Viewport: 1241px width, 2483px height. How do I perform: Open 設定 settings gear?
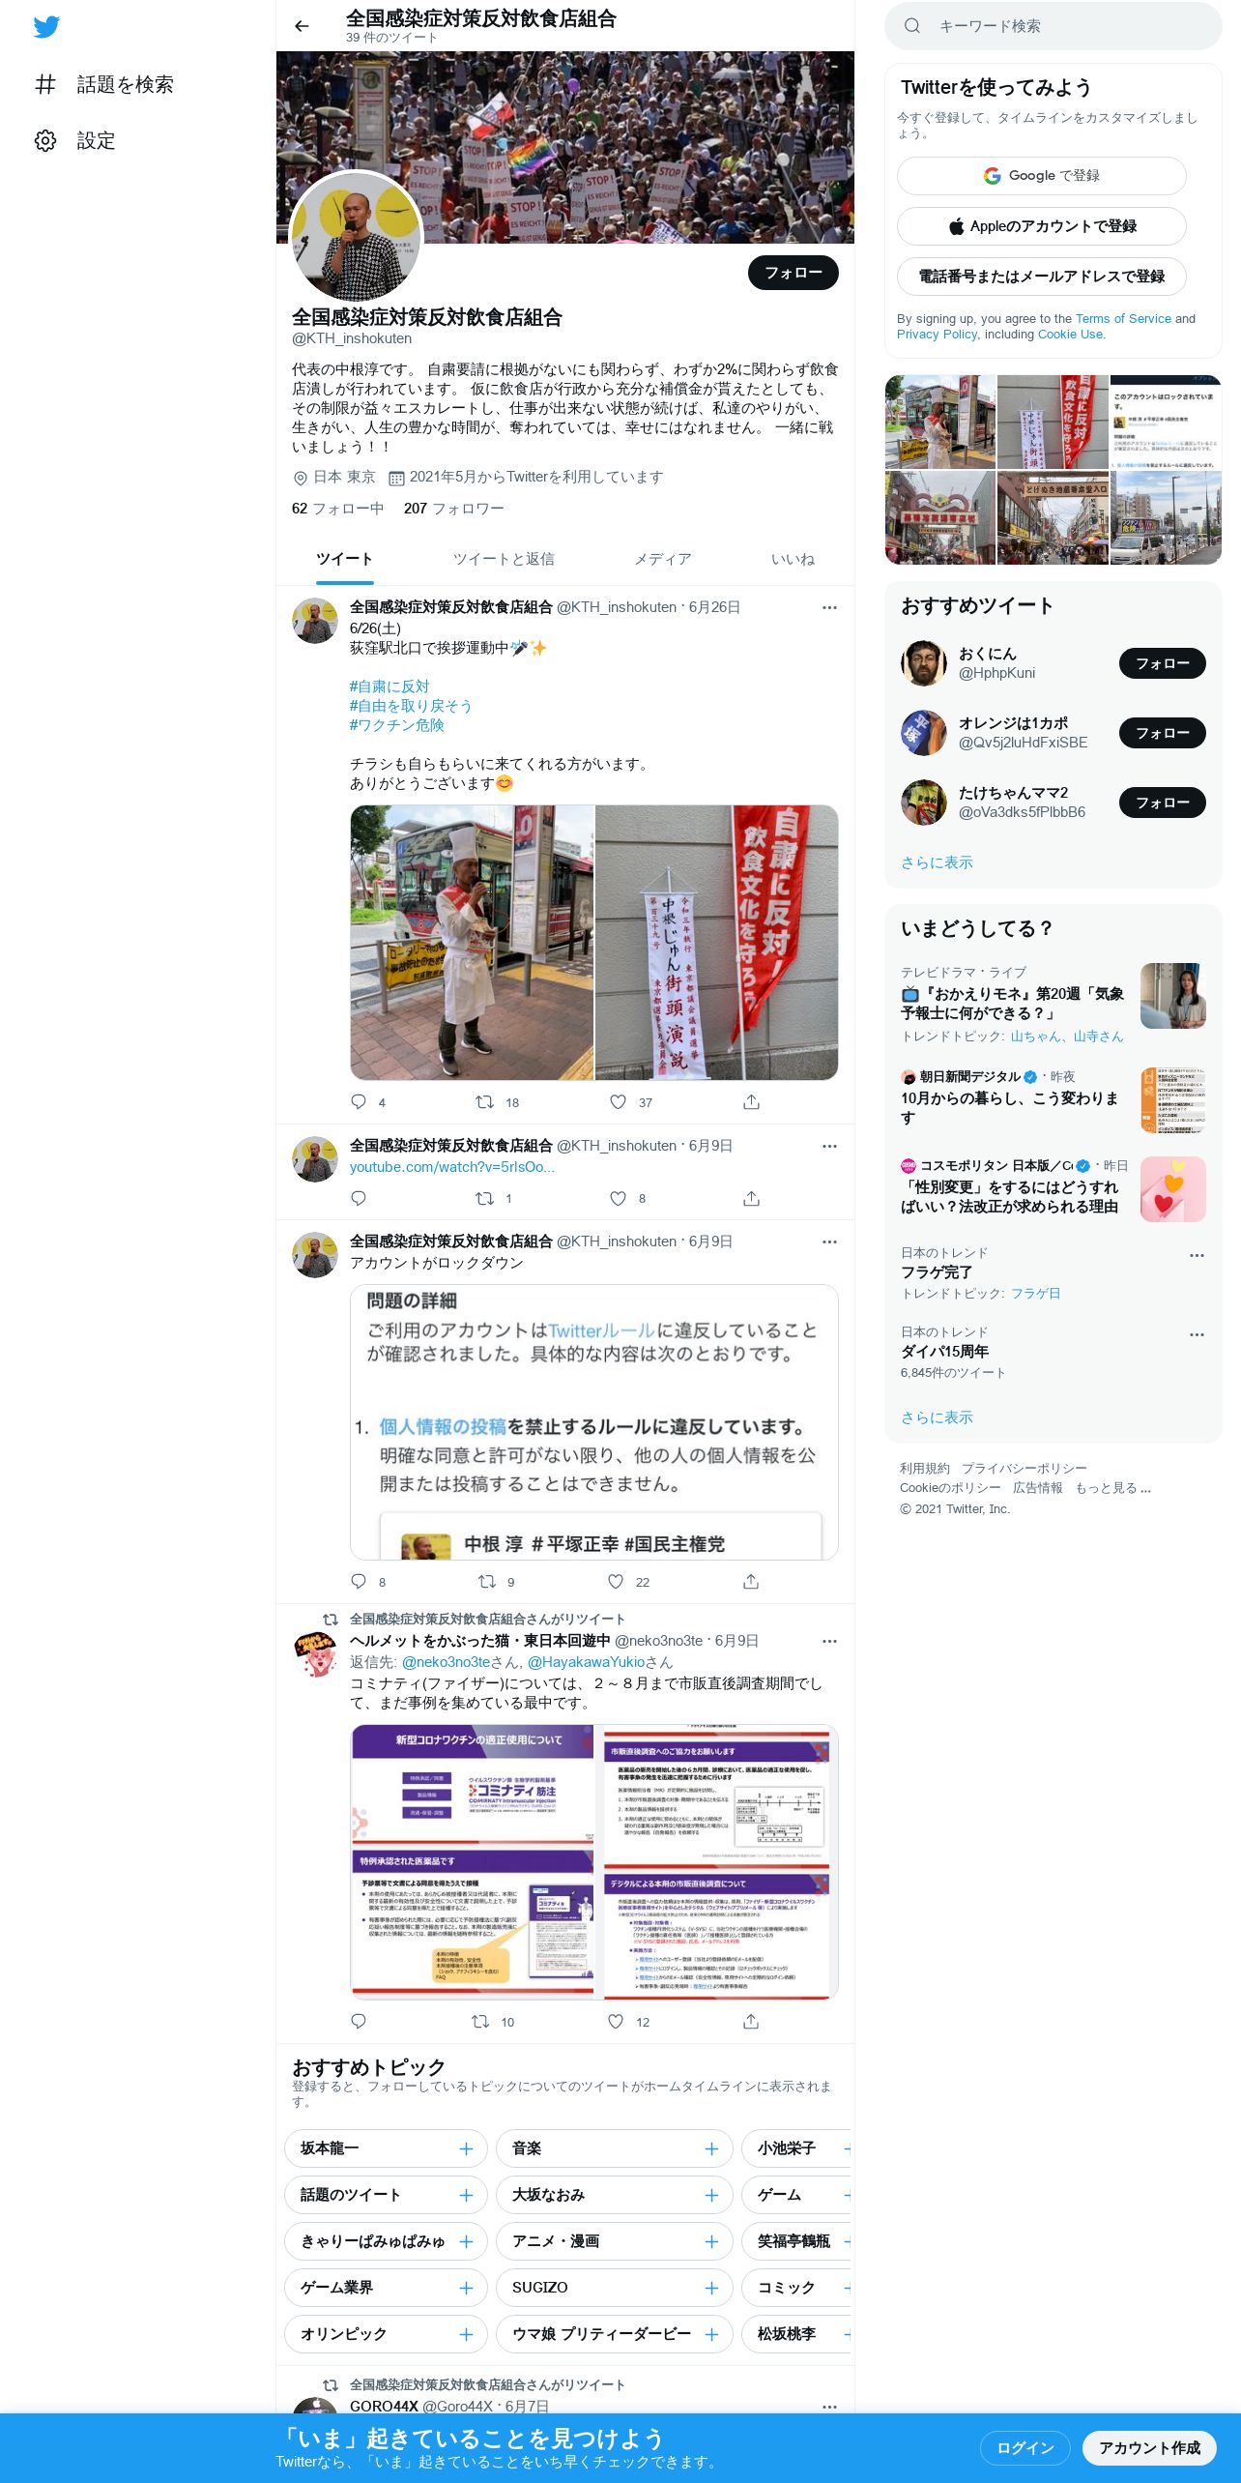coord(45,140)
